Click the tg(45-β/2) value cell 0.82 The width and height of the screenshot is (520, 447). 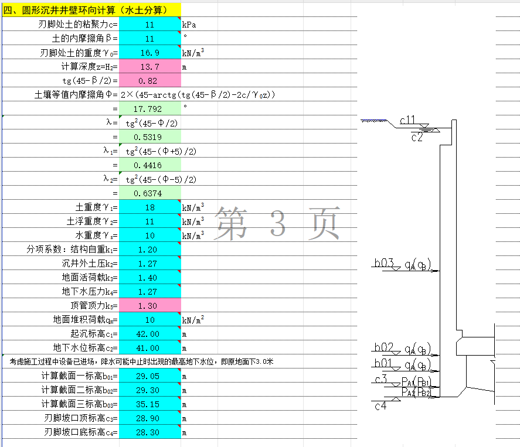150,81
